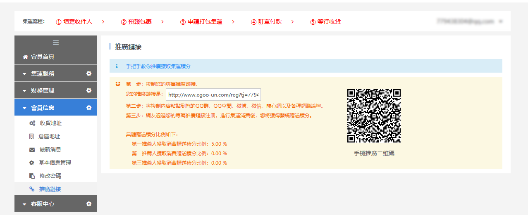Click step ② 預報包裹 link

click(x=136, y=21)
